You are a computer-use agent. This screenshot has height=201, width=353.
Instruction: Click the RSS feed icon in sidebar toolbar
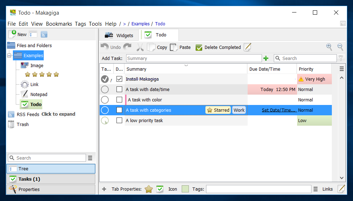(x=44, y=34)
